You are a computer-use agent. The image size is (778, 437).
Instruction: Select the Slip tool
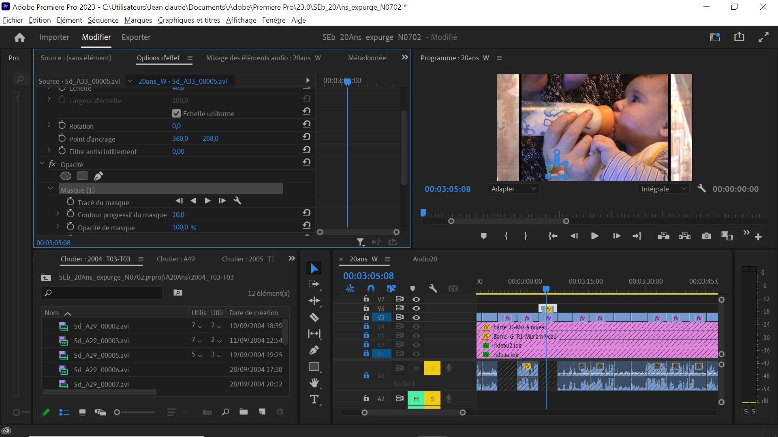click(314, 333)
